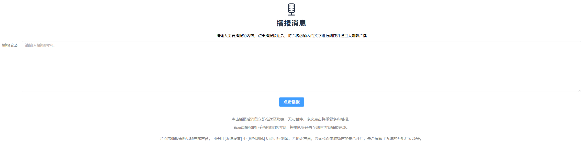
Task: Click the [播报测试] text in the hint
Action: [x=256, y=139]
